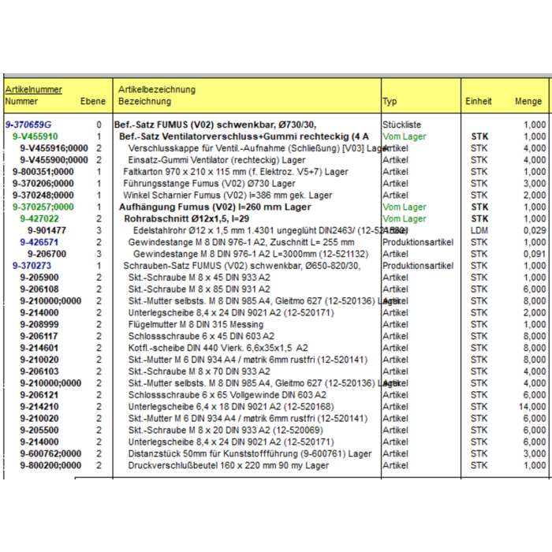The image size is (552, 552).
Task: Click description Gewindestange M 8 Zuschnitt L= 255 mm
Action: 241,242
